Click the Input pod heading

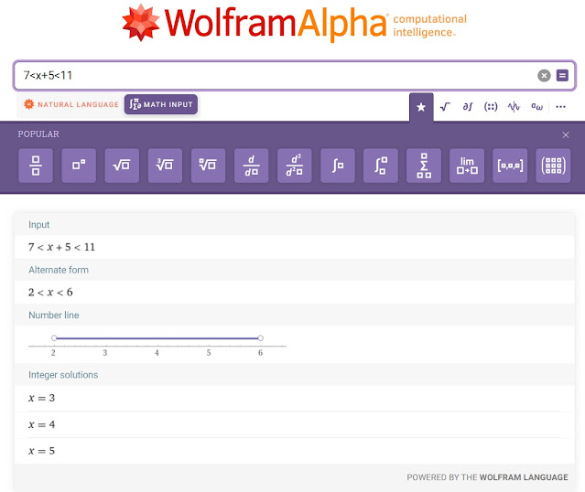coord(38,225)
